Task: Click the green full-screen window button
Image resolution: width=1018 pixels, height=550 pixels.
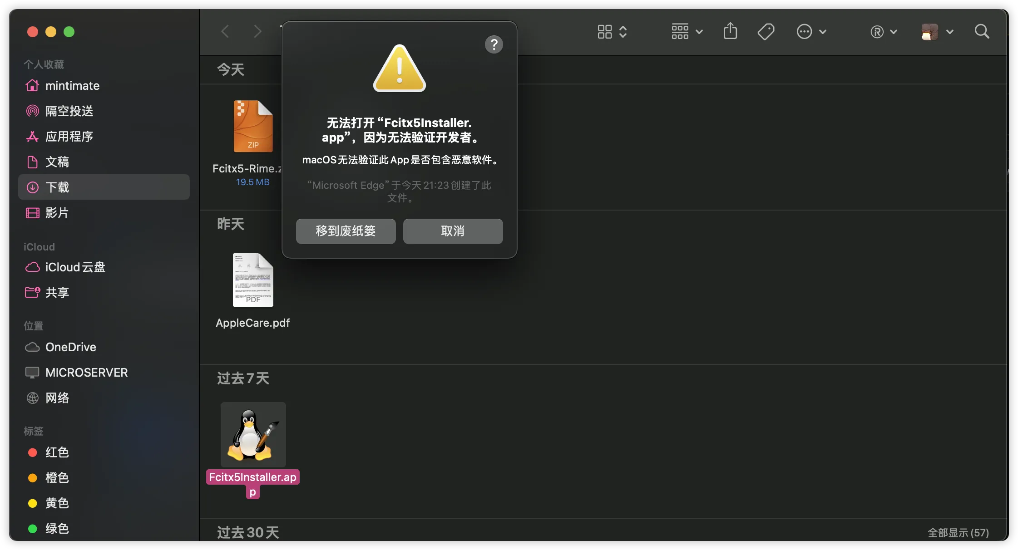Action: coord(69,32)
